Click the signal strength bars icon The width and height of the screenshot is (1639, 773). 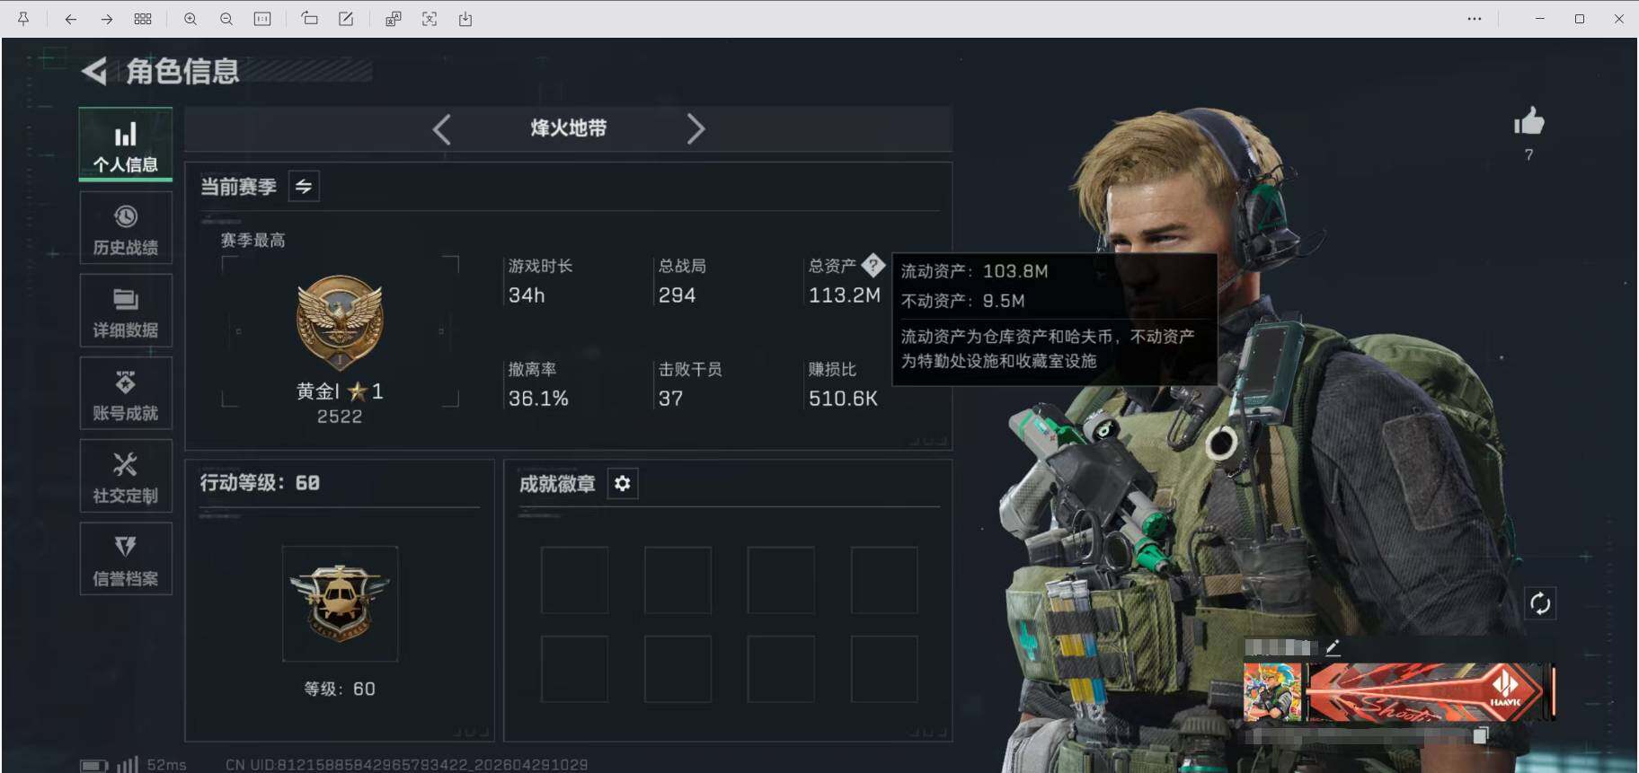coord(127,765)
